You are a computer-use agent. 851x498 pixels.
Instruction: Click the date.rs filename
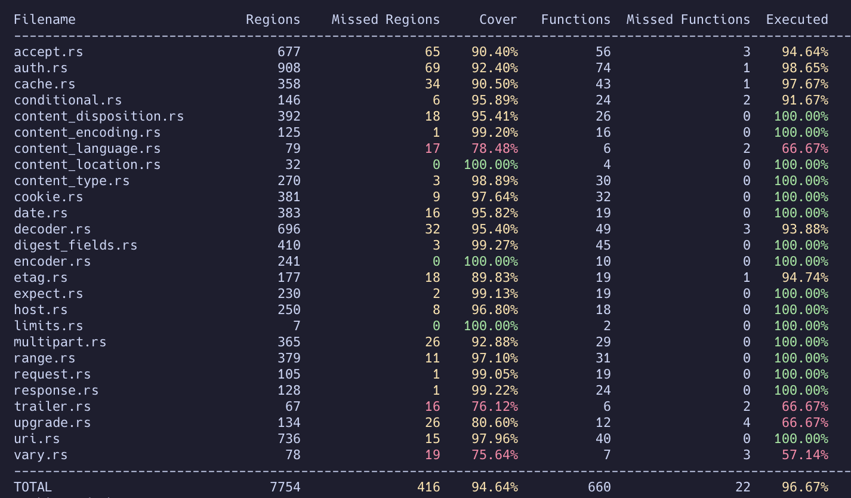click(x=41, y=213)
